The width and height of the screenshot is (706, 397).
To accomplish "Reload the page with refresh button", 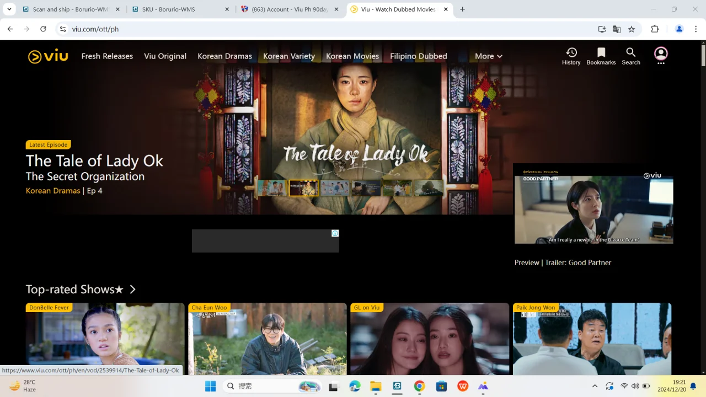I will point(43,29).
